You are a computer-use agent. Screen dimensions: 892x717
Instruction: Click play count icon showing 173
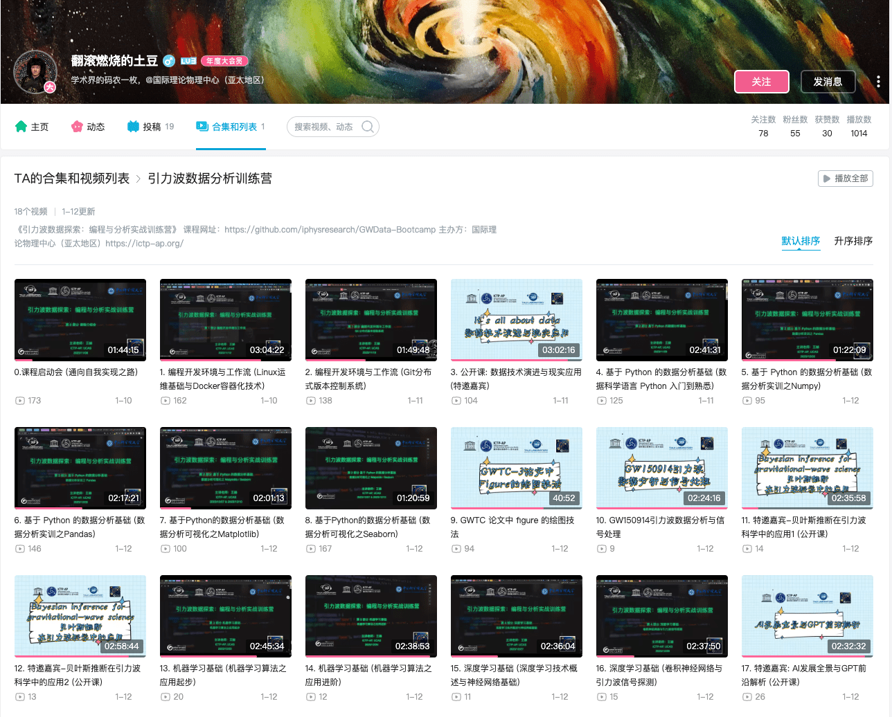click(x=20, y=401)
